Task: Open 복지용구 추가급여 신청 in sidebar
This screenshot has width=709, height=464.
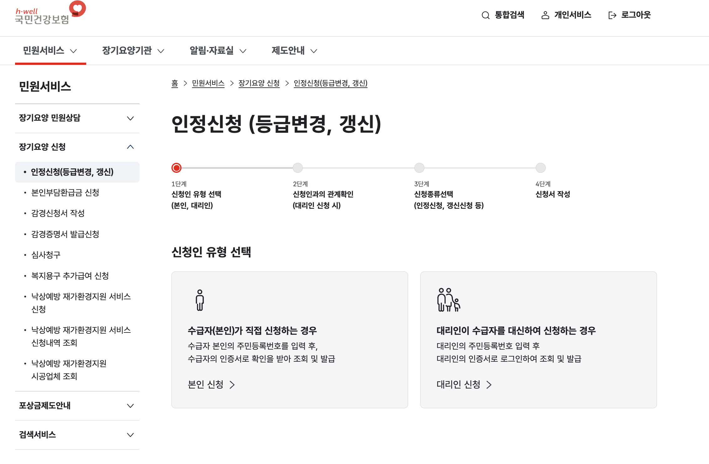Action: click(70, 276)
